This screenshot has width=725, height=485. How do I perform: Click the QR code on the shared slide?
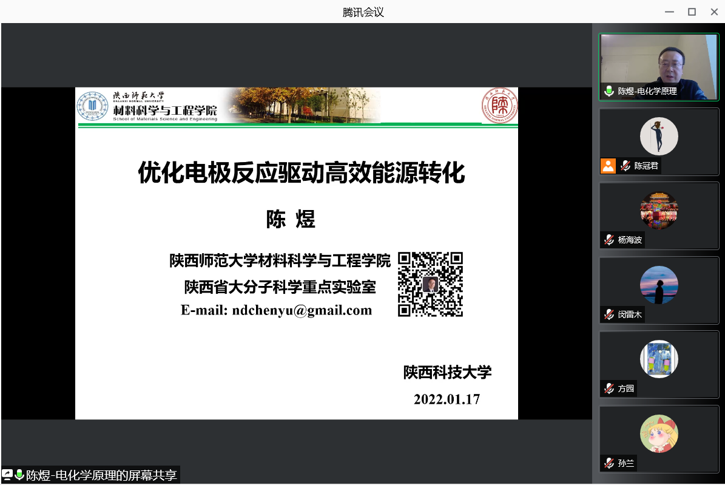(430, 284)
